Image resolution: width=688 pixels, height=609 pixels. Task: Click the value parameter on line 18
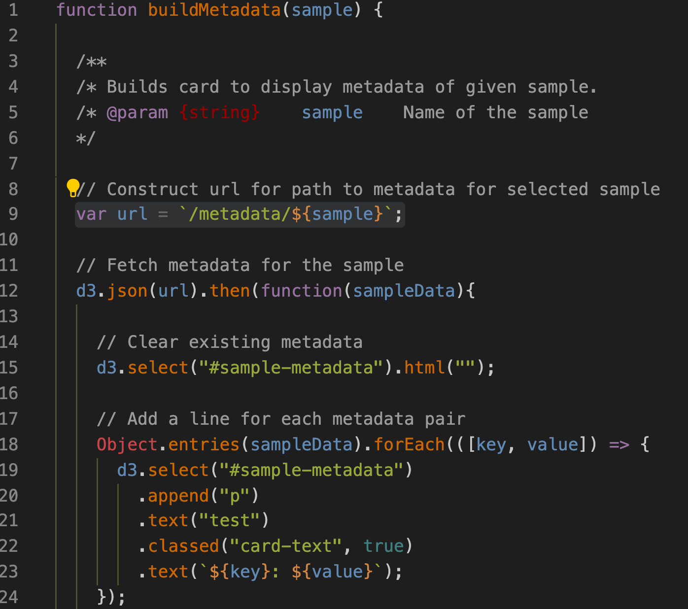(x=552, y=444)
